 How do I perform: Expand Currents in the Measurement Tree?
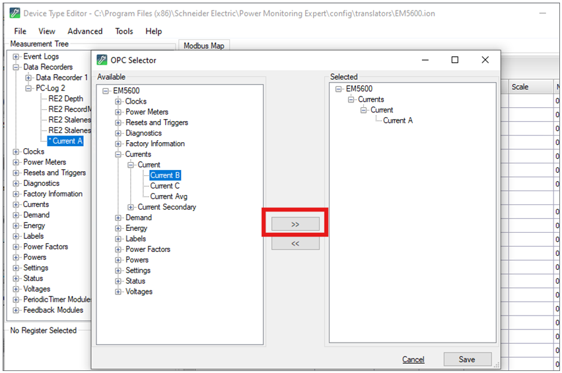(16, 204)
